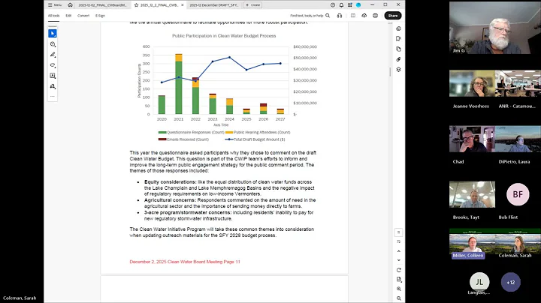Image resolution: width=541 pixels, height=303 pixels.
Task: Zoom out with the minus magnifier
Action: pyautogui.click(x=398, y=298)
